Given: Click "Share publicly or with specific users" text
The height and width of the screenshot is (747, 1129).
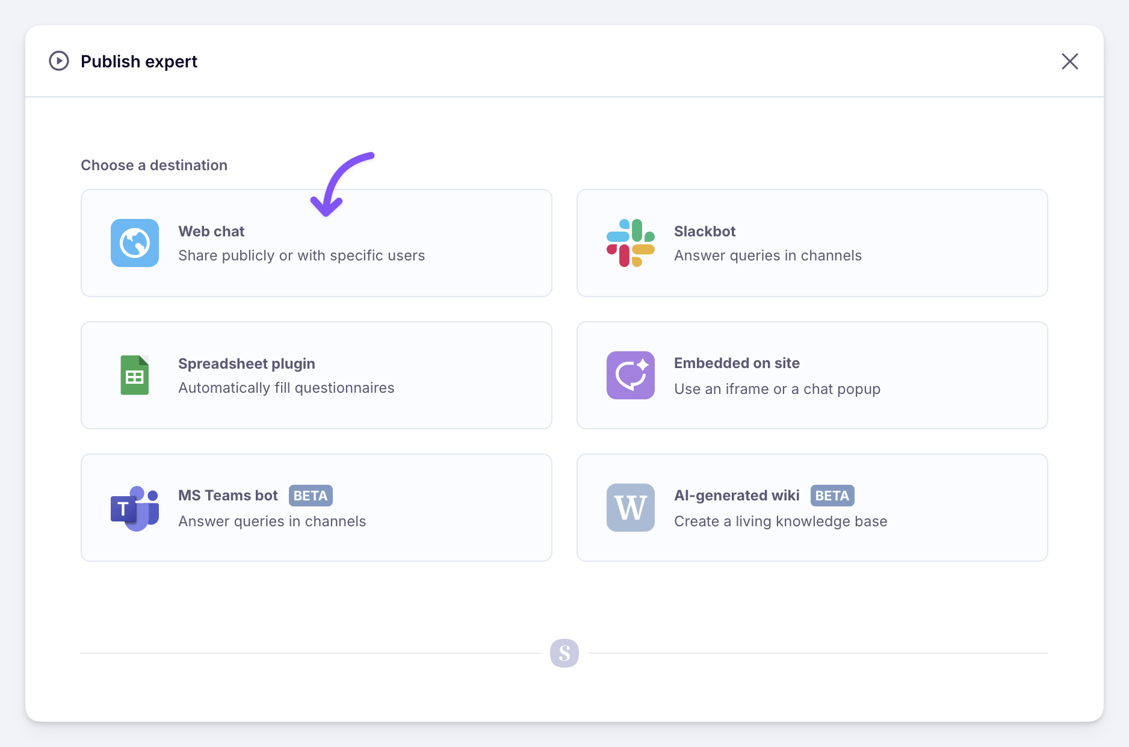Looking at the screenshot, I should click(x=302, y=256).
